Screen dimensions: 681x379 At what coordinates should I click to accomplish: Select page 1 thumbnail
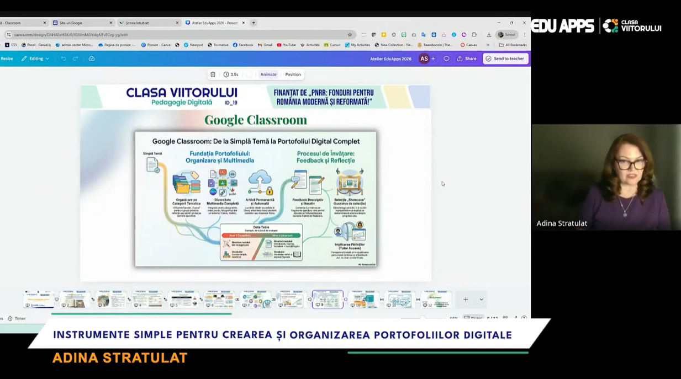pos(39,299)
